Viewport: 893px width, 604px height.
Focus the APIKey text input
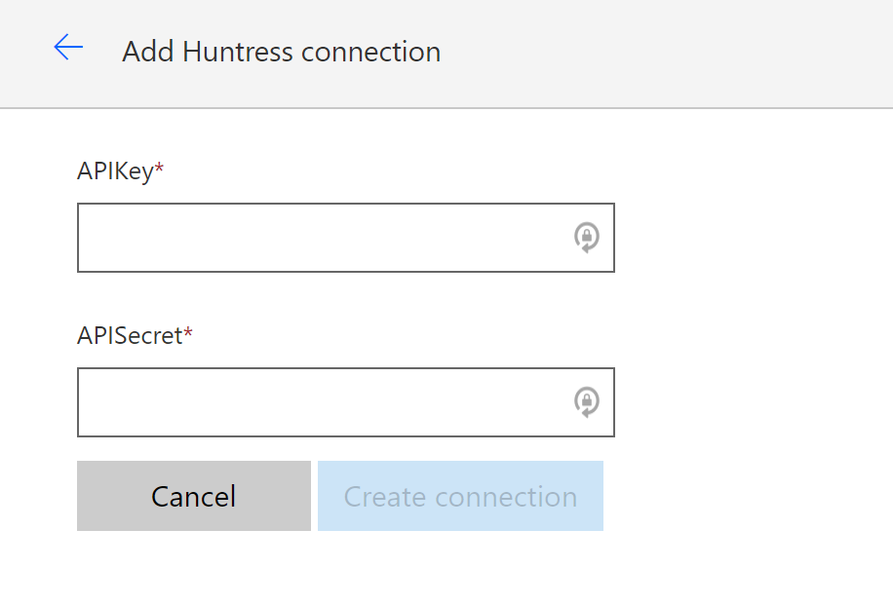[322, 238]
